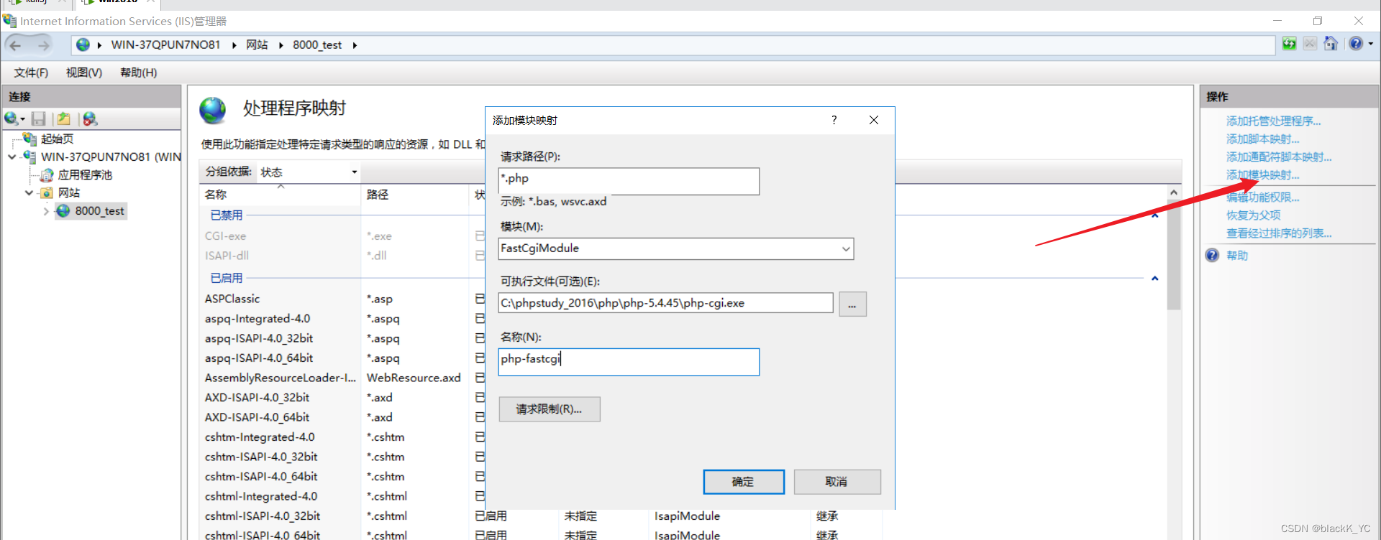The width and height of the screenshot is (1381, 540).
Task: Click the 名称 php-fastcgi input field
Action: (629, 362)
